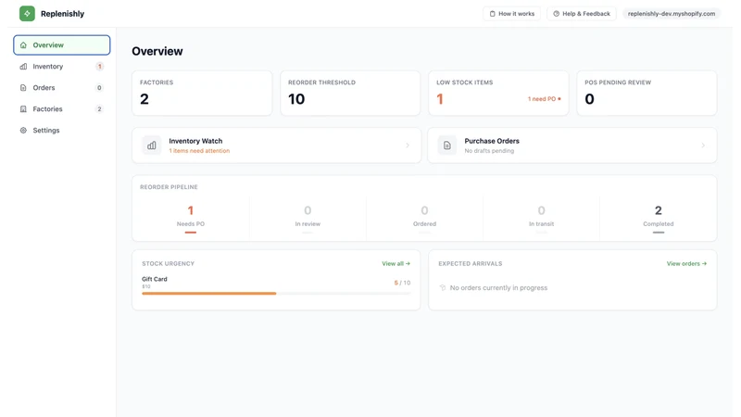Screen dimensions: 741x417
Task: Open the Purchase Orders card
Action: 572,145
